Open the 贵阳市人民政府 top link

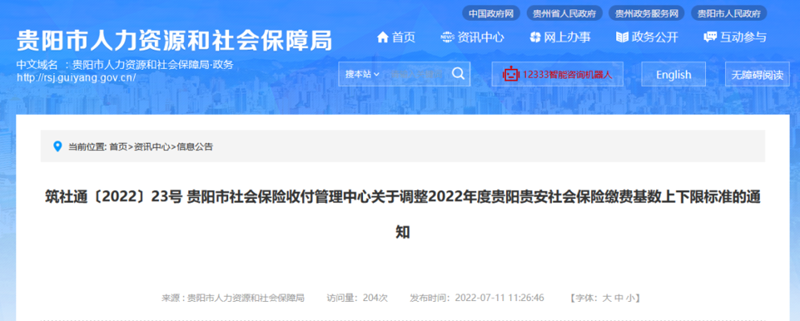729,14
